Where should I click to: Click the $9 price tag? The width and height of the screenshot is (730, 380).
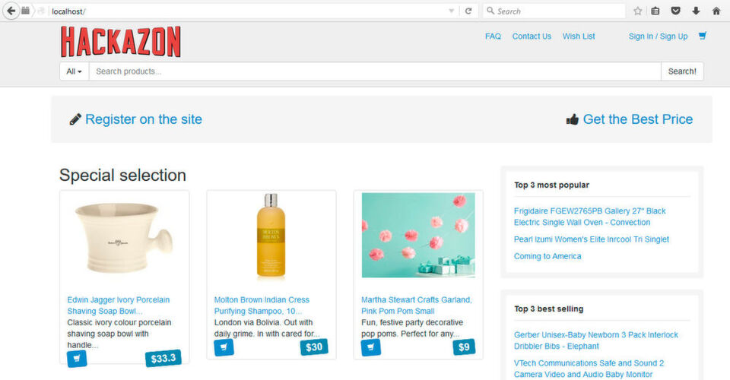(464, 347)
